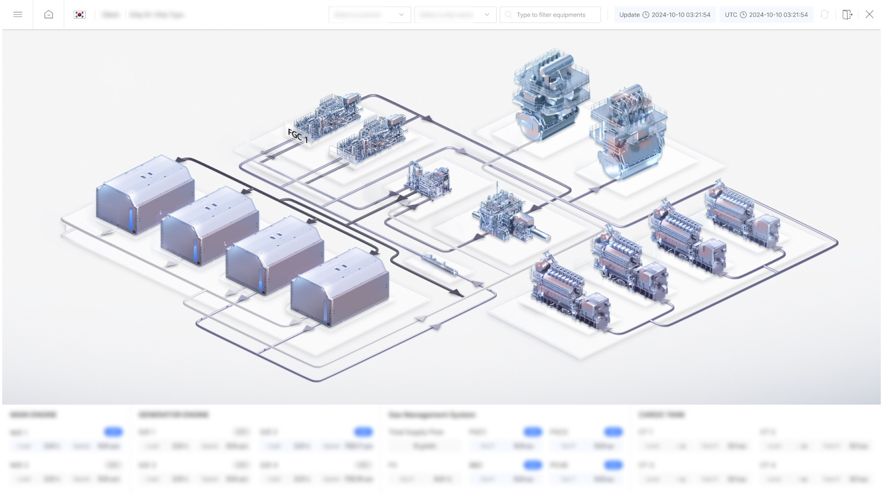
Task: Click the Update 2024-10-10 03:21:54 timestamp
Action: [x=664, y=15]
